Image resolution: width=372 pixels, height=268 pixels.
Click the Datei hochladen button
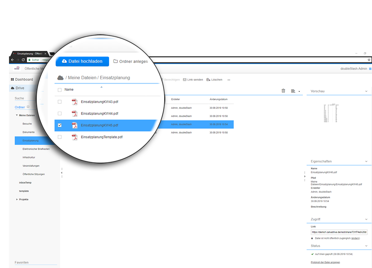pyautogui.click(x=82, y=61)
